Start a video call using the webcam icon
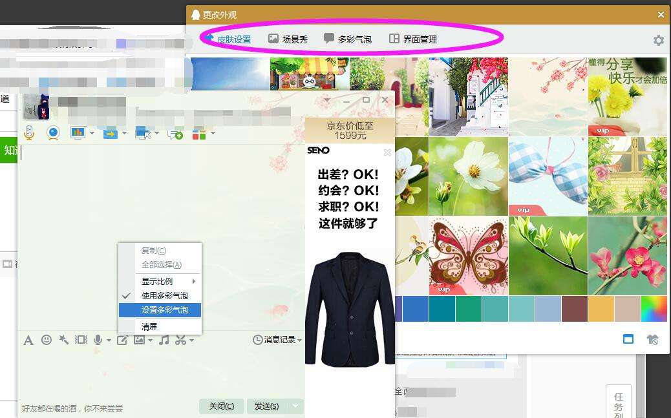Image resolution: width=671 pixels, height=418 pixels. click(x=53, y=134)
